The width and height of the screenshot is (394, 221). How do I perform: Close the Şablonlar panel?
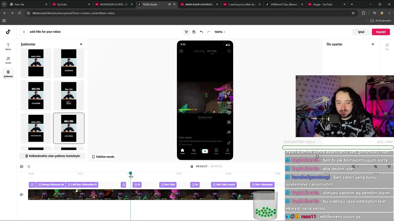81,44
